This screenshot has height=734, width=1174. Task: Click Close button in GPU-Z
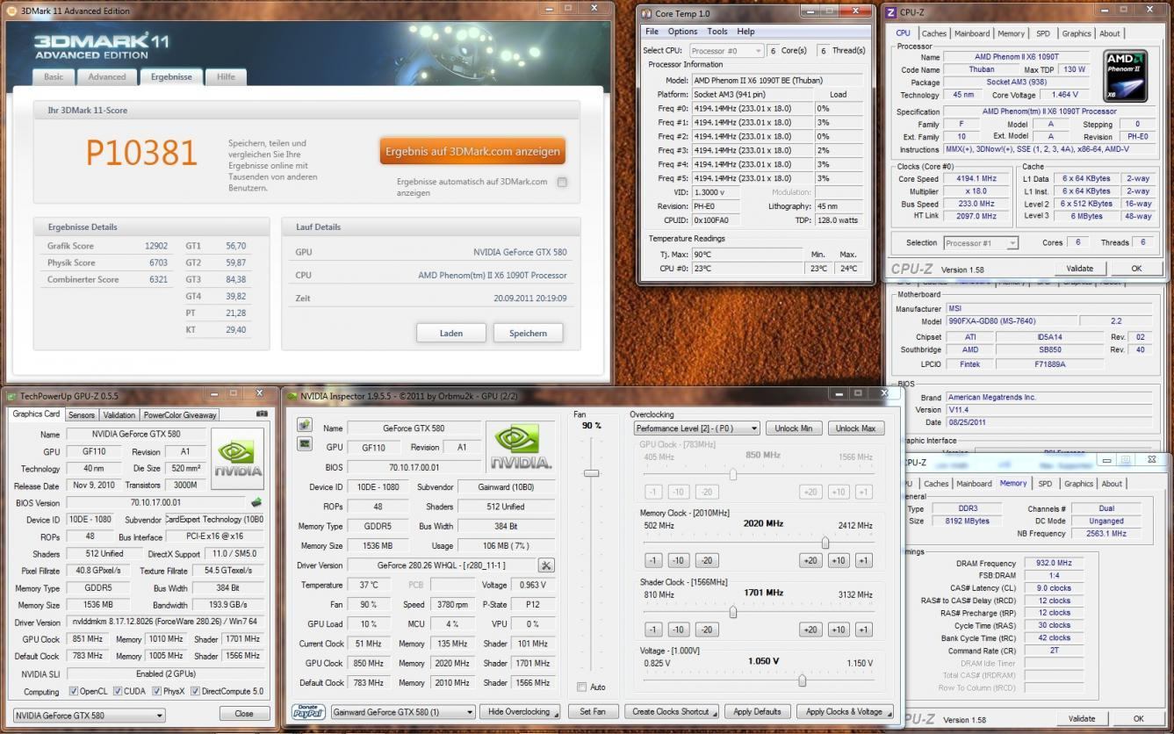[244, 714]
